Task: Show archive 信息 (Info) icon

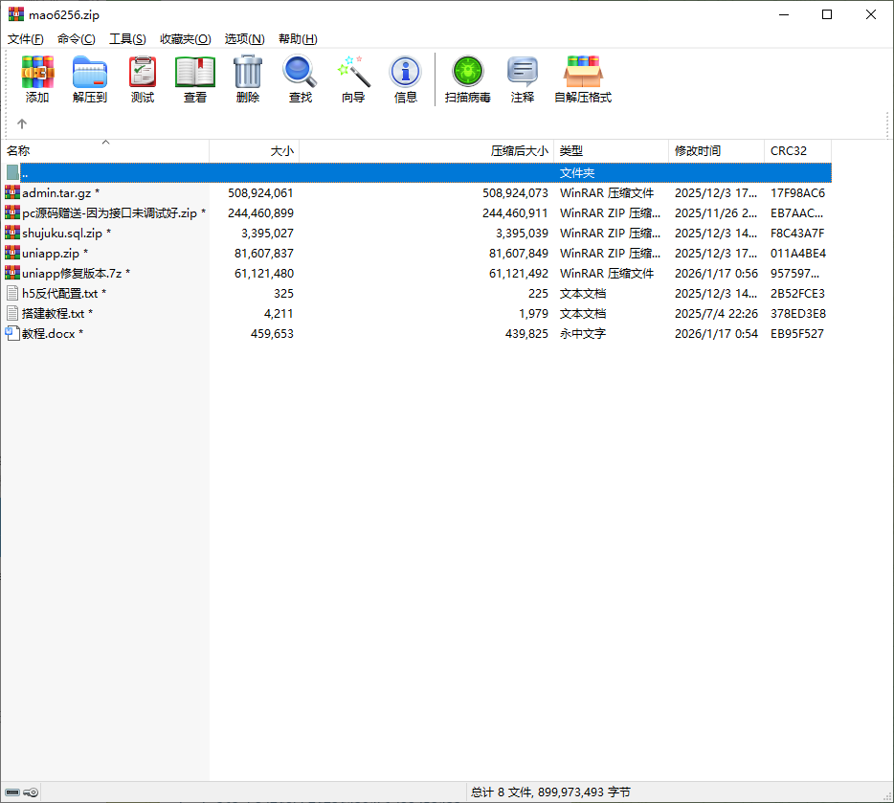Action: [406, 78]
